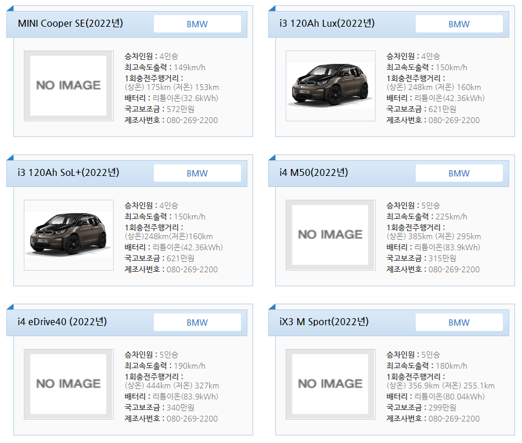Image resolution: width=522 pixels, height=443 pixels.
Task: Click the NO IMAGE placeholder for i4 eDrive40
Action: (x=69, y=384)
